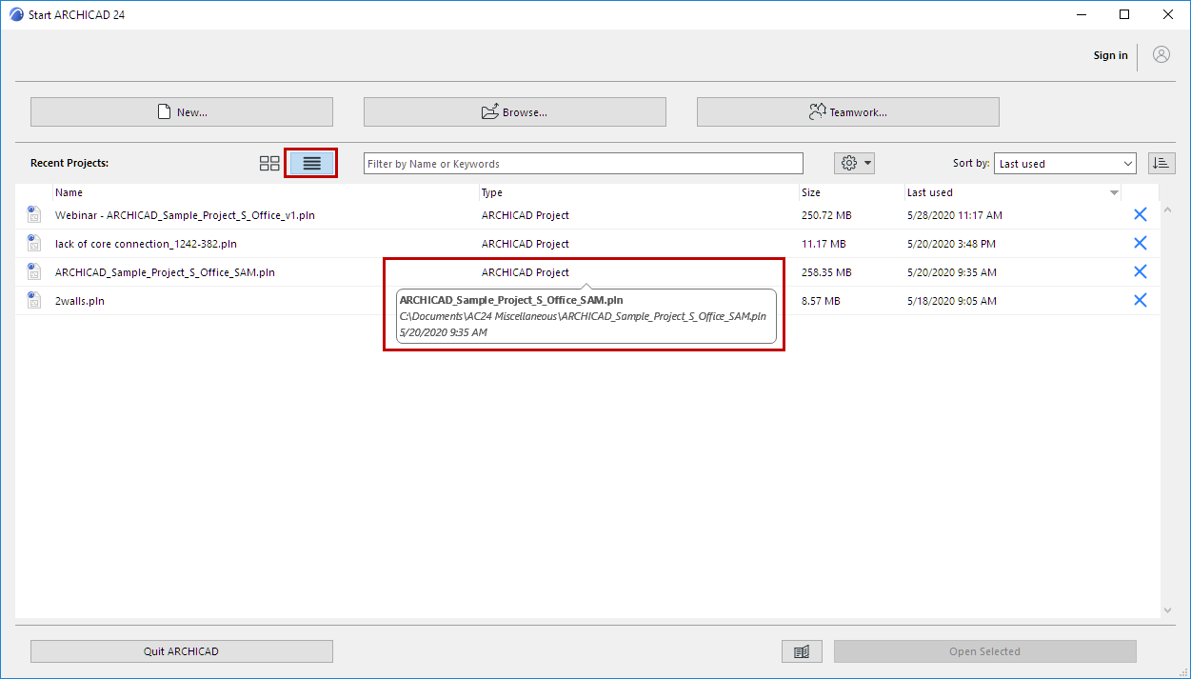The image size is (1191, 679).
Task: Click Quit ARCHICAD button
Action: [182, 651]
